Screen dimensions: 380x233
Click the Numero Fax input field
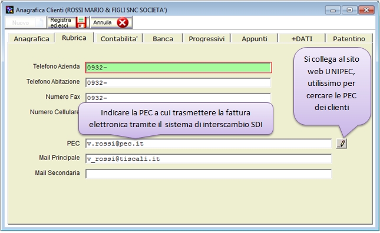coord(178,98)
